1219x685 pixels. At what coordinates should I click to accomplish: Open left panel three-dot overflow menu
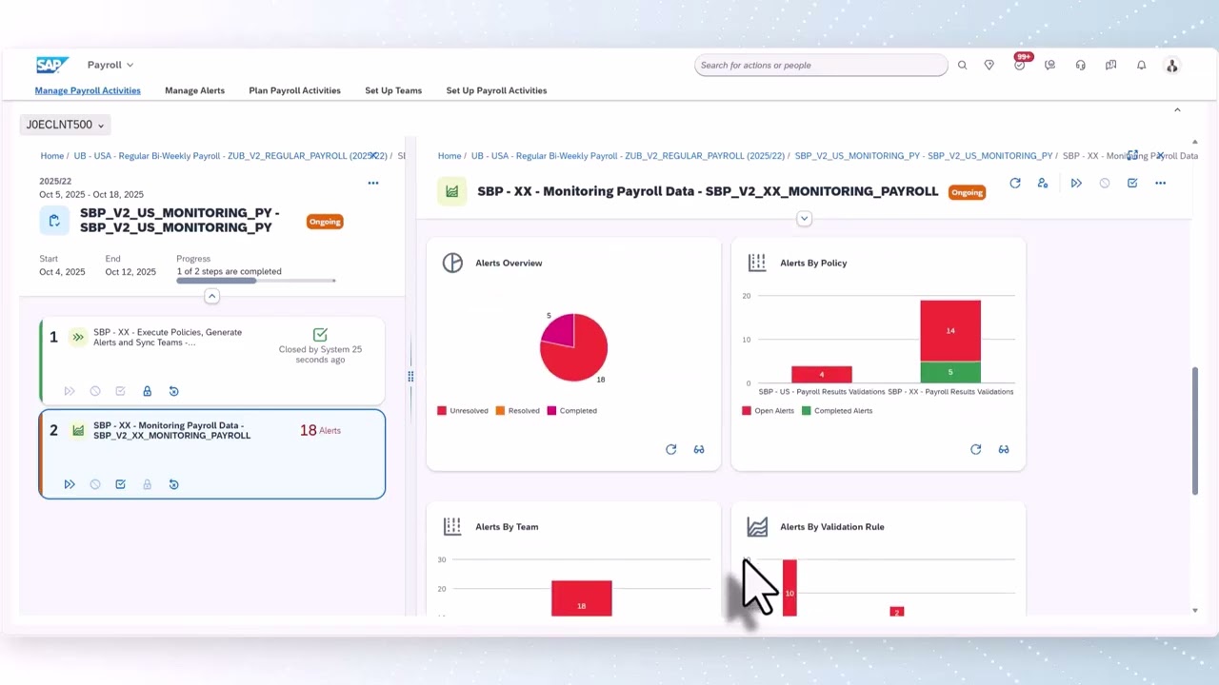click(x=373, y=183)
